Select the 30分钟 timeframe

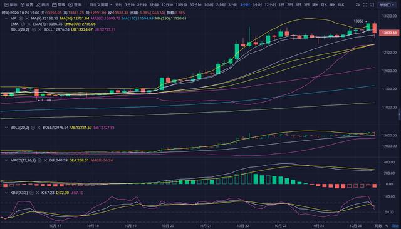[195, 4]
